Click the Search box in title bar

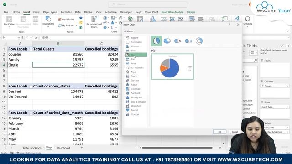click(x=147, y=5)
